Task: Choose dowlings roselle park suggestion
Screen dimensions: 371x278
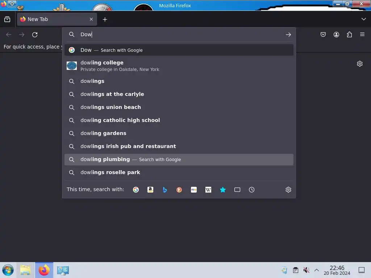Action: (x=179, y=172)
